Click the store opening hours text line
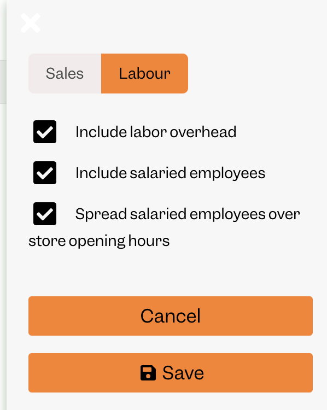Screen dimensions: 327x410 point(99,241)
